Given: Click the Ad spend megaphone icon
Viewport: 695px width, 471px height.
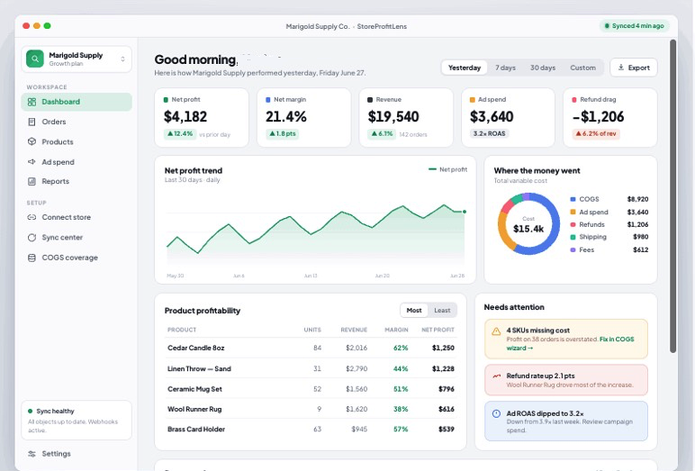Looking at the screenshot, I should click(32, 162).
